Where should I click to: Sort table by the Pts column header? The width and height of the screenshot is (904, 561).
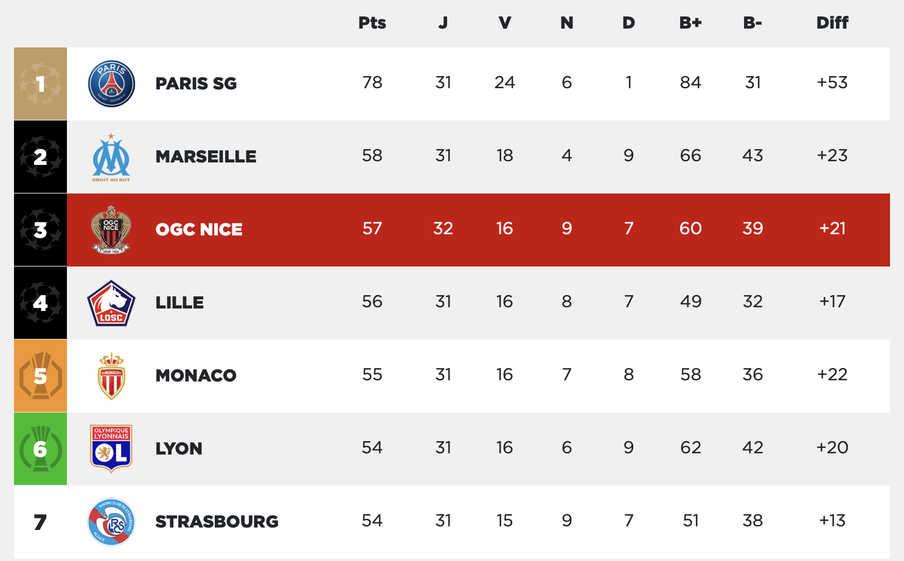(372, 23)
